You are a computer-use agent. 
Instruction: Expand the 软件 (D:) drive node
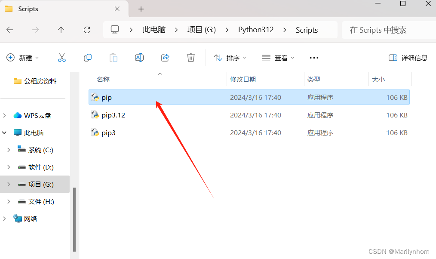(x=9, y=167)
